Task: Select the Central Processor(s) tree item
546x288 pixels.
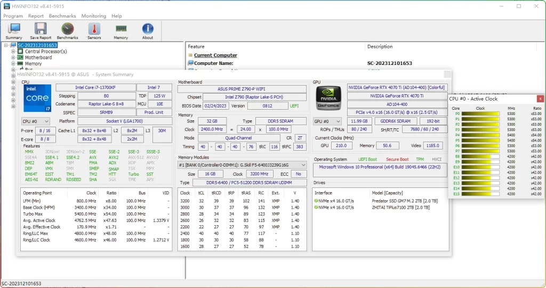Action: click(46, 51)
